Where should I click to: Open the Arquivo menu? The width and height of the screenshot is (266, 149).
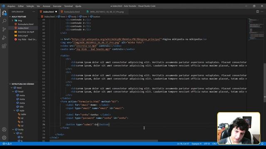[x=11, y=6]
